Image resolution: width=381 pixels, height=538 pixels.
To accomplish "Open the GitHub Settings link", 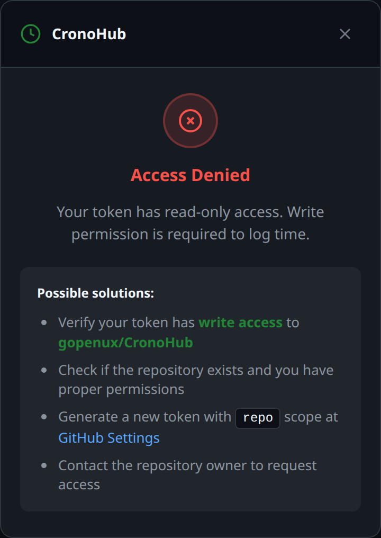I will (x=109, y=438).
